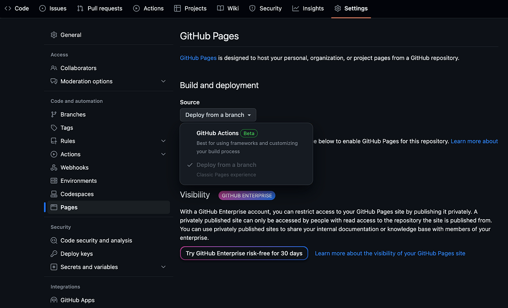Click the GITHUB ENTERPRISE badge

(246, 195)
